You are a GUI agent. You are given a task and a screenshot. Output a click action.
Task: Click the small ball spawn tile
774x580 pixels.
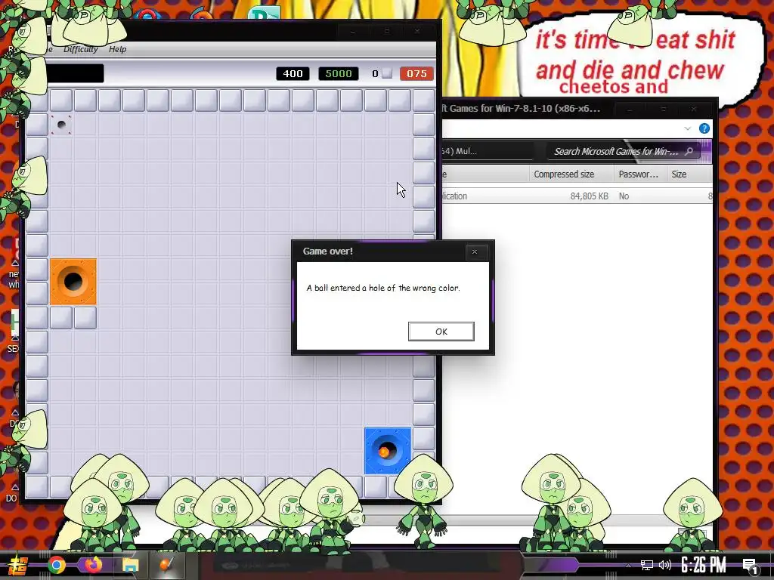tap(61, 125)
